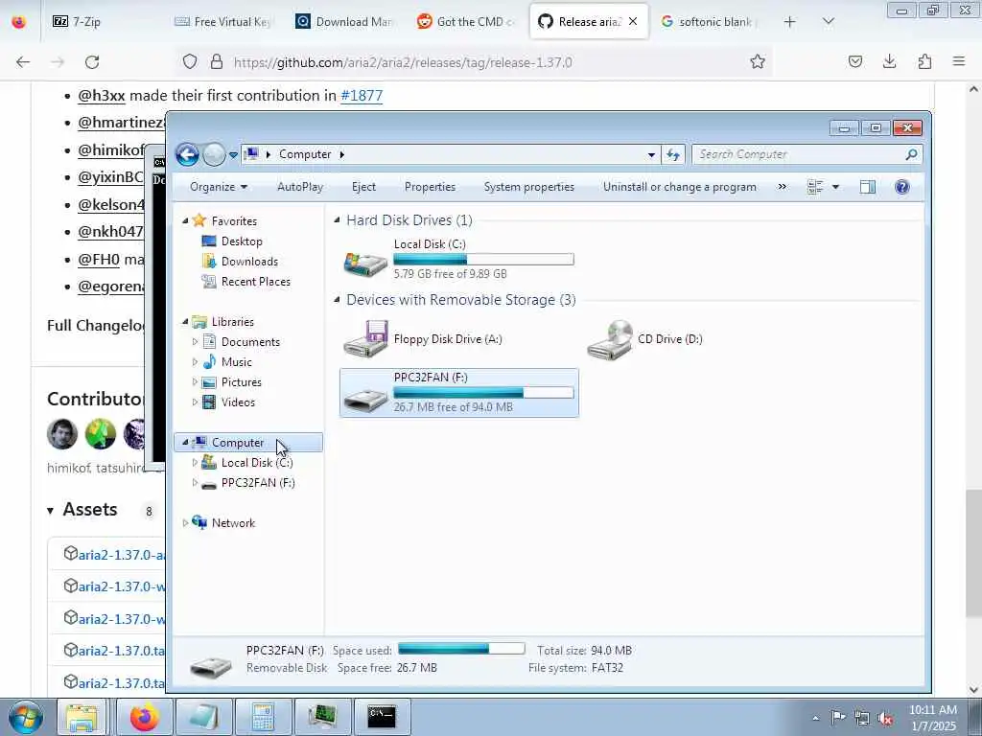The width and height of the screenshot is (982, 736).
Task: Open the Firefox extensions puzzle icon
Action: (924, 61)
